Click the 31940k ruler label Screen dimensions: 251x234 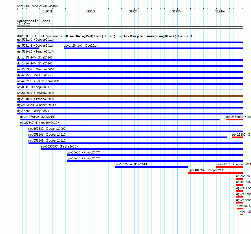pyautogui.click(x=220, y=11)
